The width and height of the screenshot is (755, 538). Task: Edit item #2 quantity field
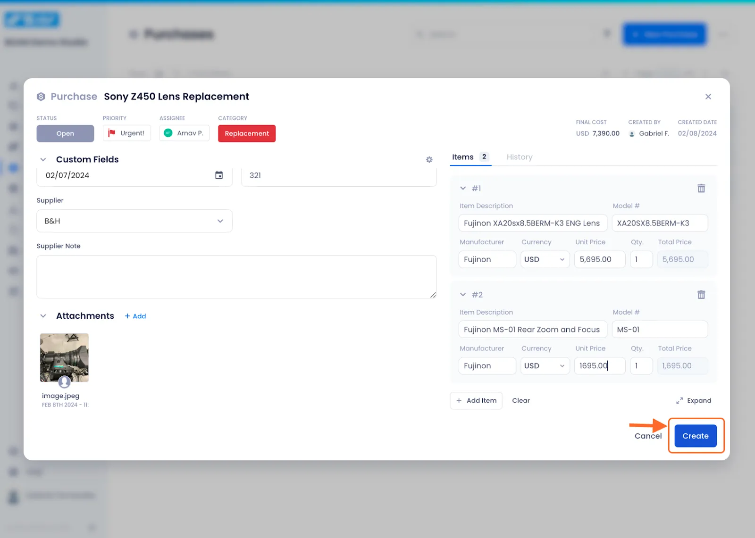(641, 366)
